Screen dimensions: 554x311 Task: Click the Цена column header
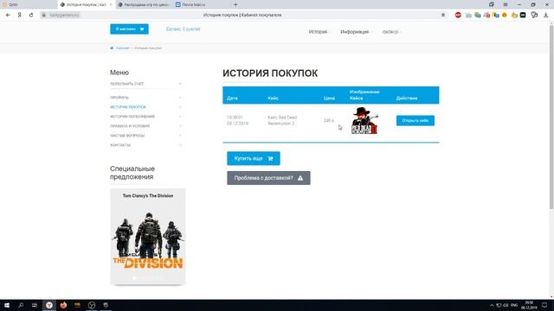(329, 98)
